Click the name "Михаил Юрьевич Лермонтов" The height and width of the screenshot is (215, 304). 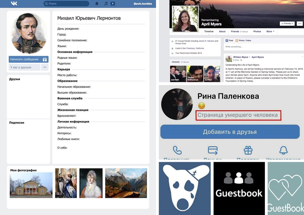tap(89, 18)
